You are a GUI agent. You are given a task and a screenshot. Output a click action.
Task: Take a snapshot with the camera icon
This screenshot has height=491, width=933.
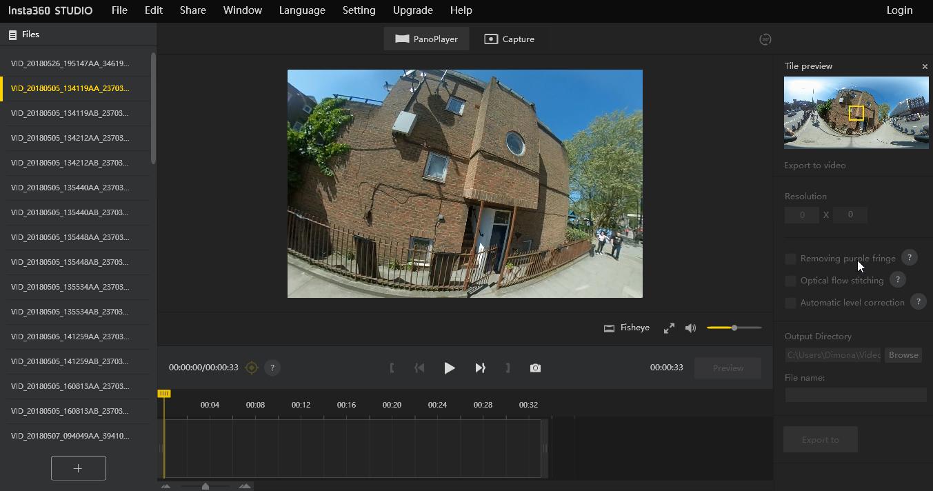(535, 368)
